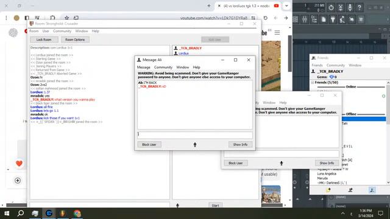
Task: Click the circular arrow icon in FL Studio toolbar
Action: pos(331,7)
